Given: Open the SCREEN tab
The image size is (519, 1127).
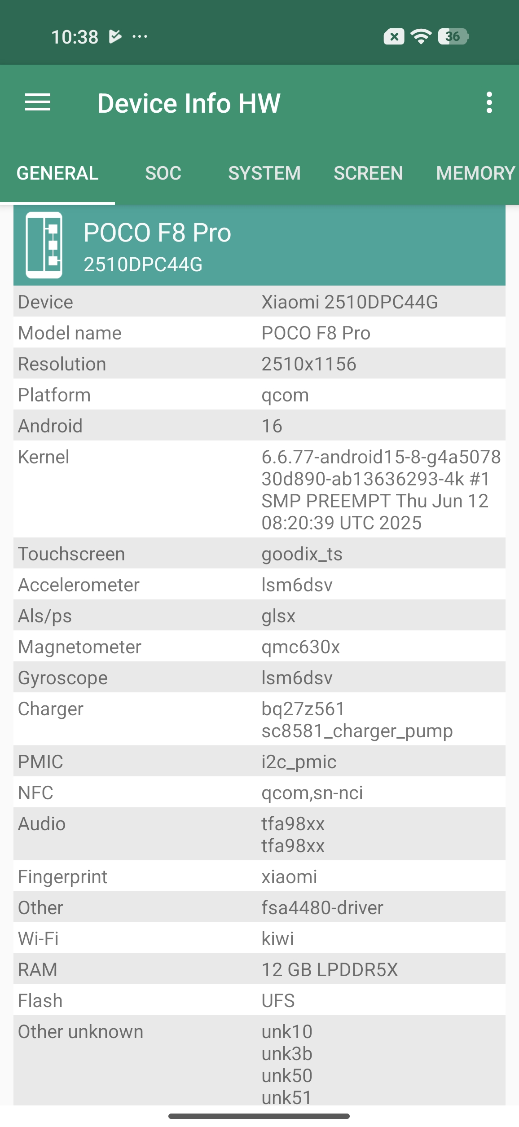Looking at the screenshot, I should click(368, 173).
